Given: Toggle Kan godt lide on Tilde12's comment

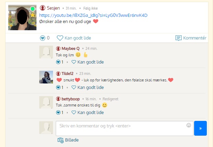Looking at the screenshot, I should [x=88, y=88].
